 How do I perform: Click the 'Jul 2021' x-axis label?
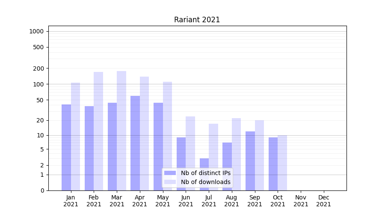[209, 201]
